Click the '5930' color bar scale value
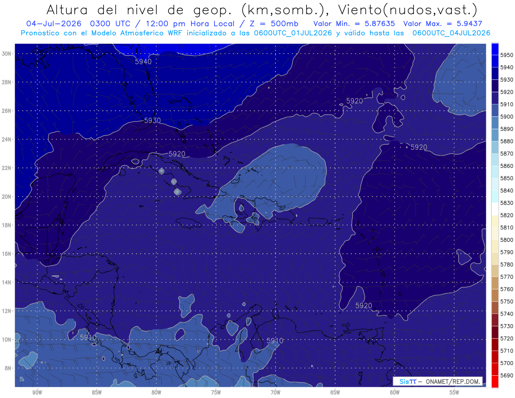This screenshot has height=398, width=515. click(507, 80)
